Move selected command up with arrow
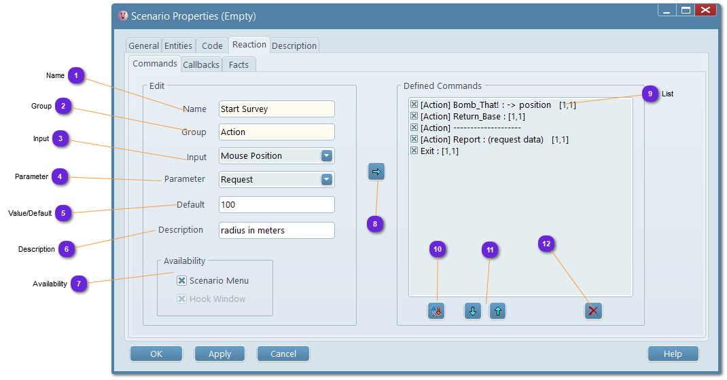The height and width of the screenshot is (380, 727). [x=497, y=311]
